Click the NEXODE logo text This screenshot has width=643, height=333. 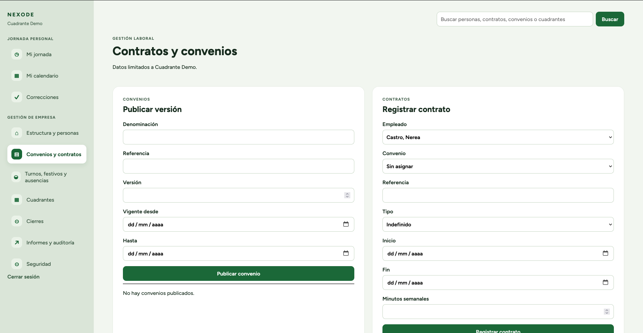coord(21,14)
